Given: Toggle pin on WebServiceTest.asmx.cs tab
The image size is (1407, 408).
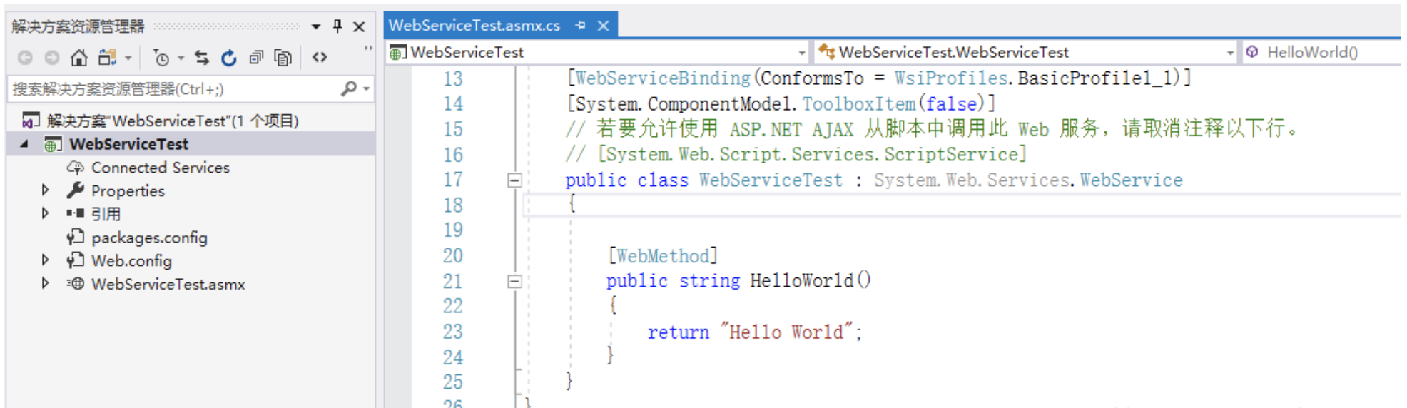Looking at the screenshot, I should 581,25.
